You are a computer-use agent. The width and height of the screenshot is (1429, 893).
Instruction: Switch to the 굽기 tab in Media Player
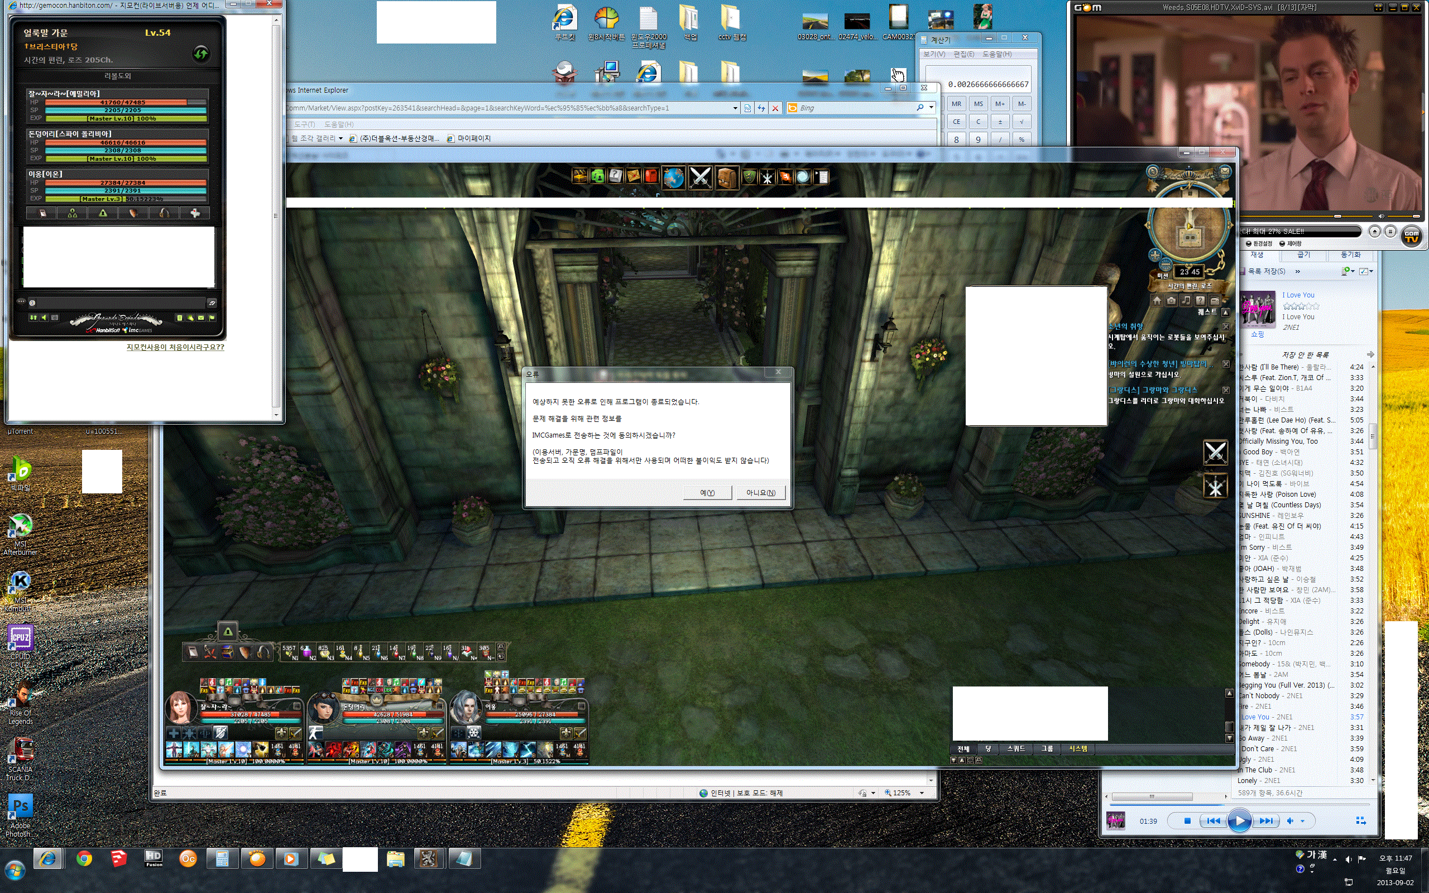pos(1303,255)
